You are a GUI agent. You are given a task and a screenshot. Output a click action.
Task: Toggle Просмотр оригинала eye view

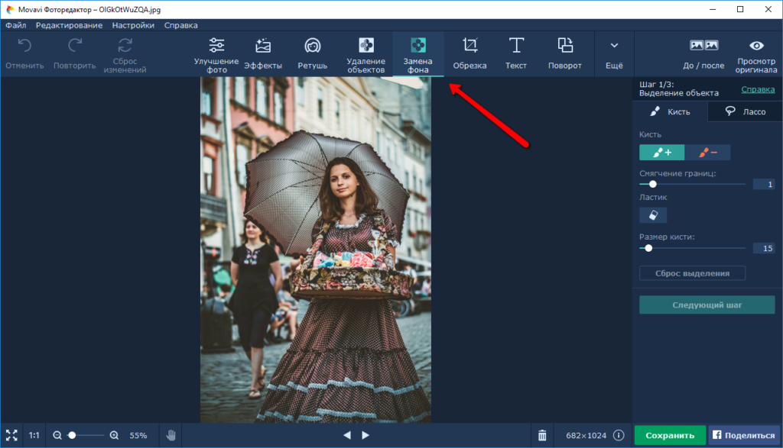click(756, 53)
